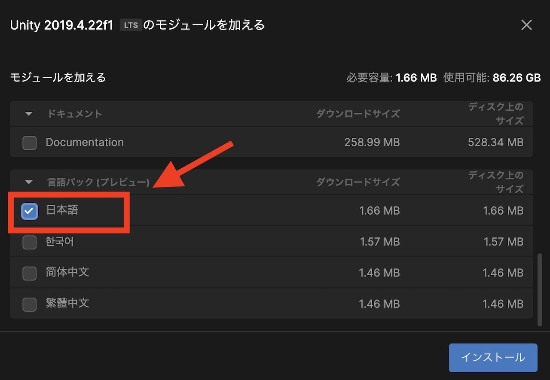This screenshot has width=550, height=380.
Task: Click the close X icon
Action: click(526, 25)
